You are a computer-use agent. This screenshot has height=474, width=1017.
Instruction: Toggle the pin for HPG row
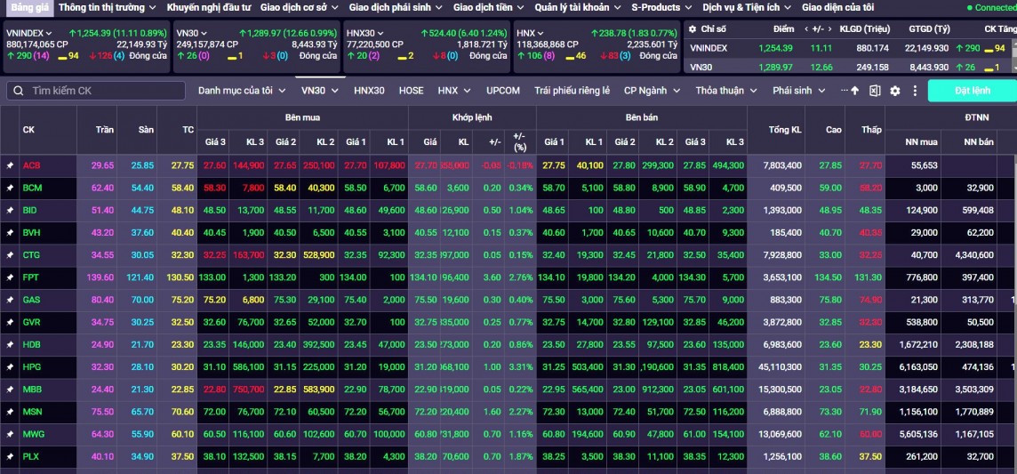click(10, 366)
